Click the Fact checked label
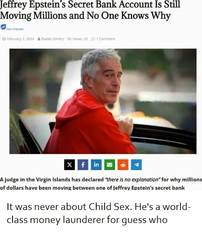The width and height of the screenshot is (202, 243). [x=15, y=29]
